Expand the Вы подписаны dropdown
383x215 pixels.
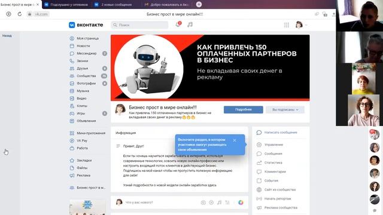285,110
